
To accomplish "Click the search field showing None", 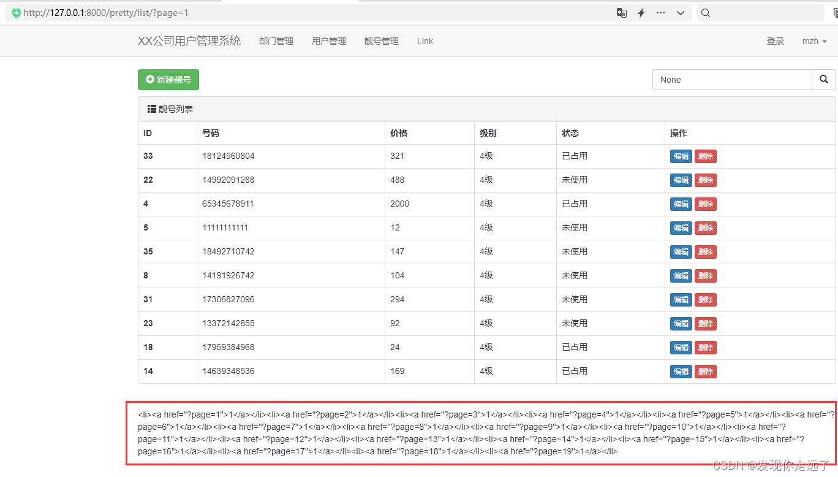I will (x=733, y=80).
